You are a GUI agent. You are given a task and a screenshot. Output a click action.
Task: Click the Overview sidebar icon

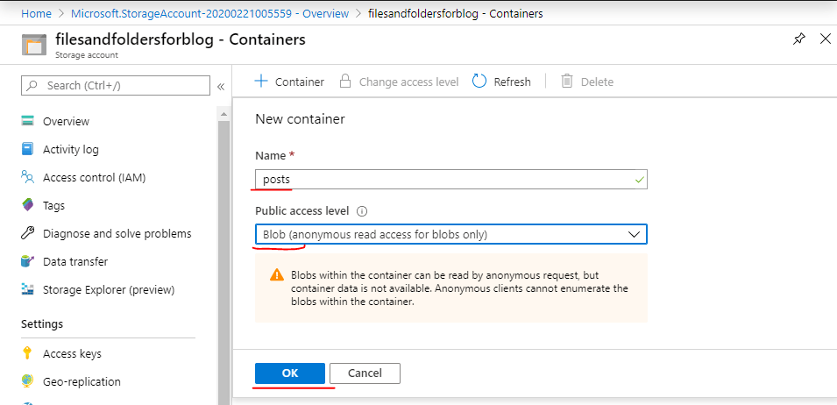27,121
